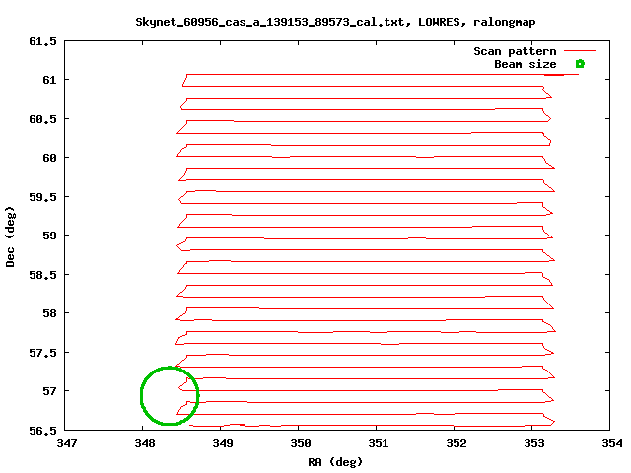
Task: Select the 'Scan pattern' legend label
Action: [515, 51]
